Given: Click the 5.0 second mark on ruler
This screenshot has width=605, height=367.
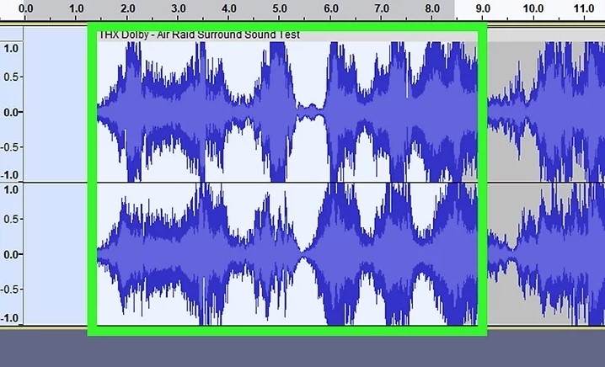Looking at the screenshot, I should coord(280,8).
